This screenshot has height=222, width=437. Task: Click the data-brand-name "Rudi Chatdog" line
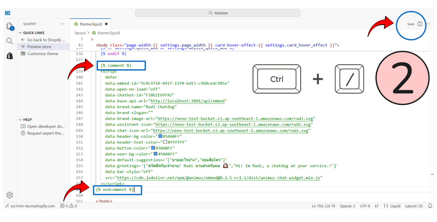141,107
